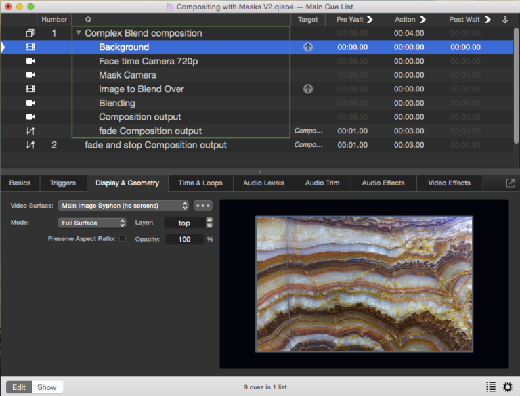Pop out the inspector panel
Image resolution: width=520 pixels, height=396 pixels.
510,183
